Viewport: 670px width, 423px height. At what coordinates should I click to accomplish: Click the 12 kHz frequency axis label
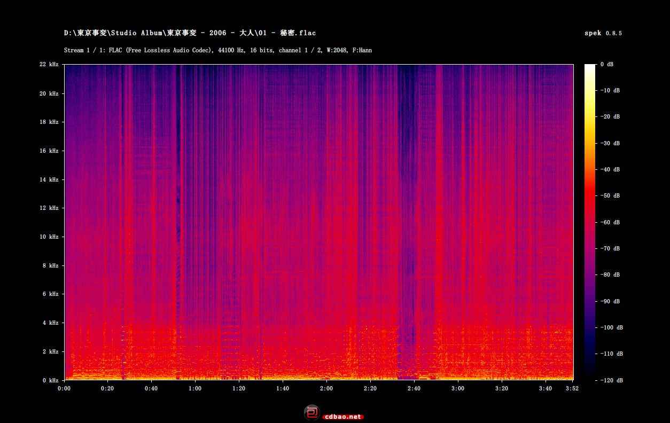pyautogui.click(x=49, y=208)
